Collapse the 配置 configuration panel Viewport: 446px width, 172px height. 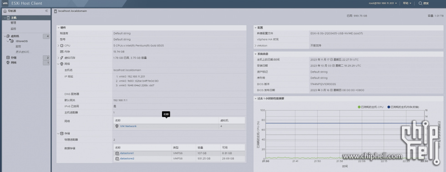(x=256, y=28)
